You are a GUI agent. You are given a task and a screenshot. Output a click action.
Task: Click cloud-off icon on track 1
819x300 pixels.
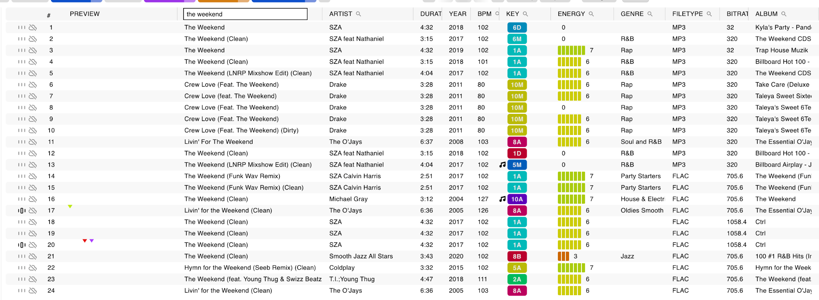[x=33, y=28]
